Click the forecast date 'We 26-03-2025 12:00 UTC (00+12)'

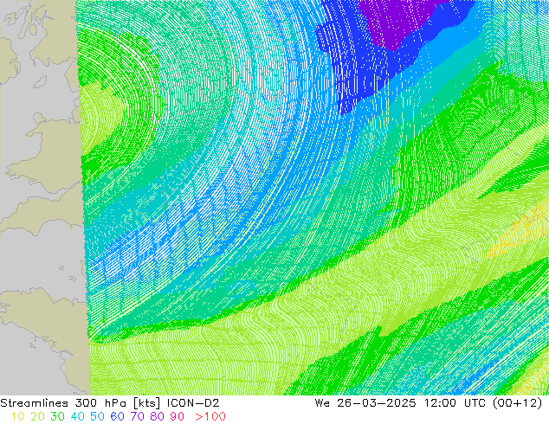tap(429, 403)
